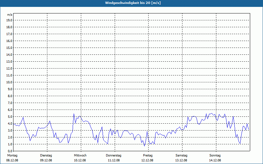Click the '3,0' y-axis label
This screenshot has width=263, height=164.
(10, 130)
